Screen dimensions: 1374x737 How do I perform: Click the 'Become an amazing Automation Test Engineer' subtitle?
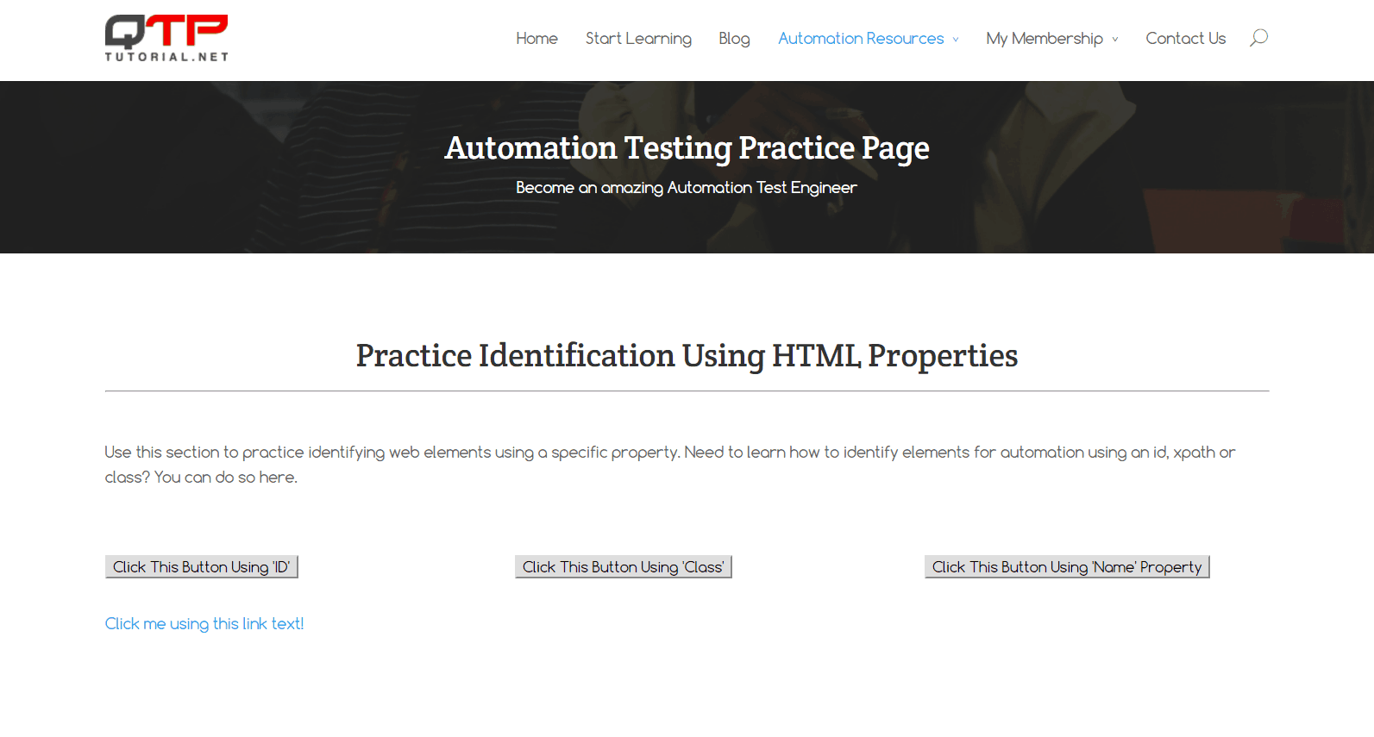click(x=687, y=188)
